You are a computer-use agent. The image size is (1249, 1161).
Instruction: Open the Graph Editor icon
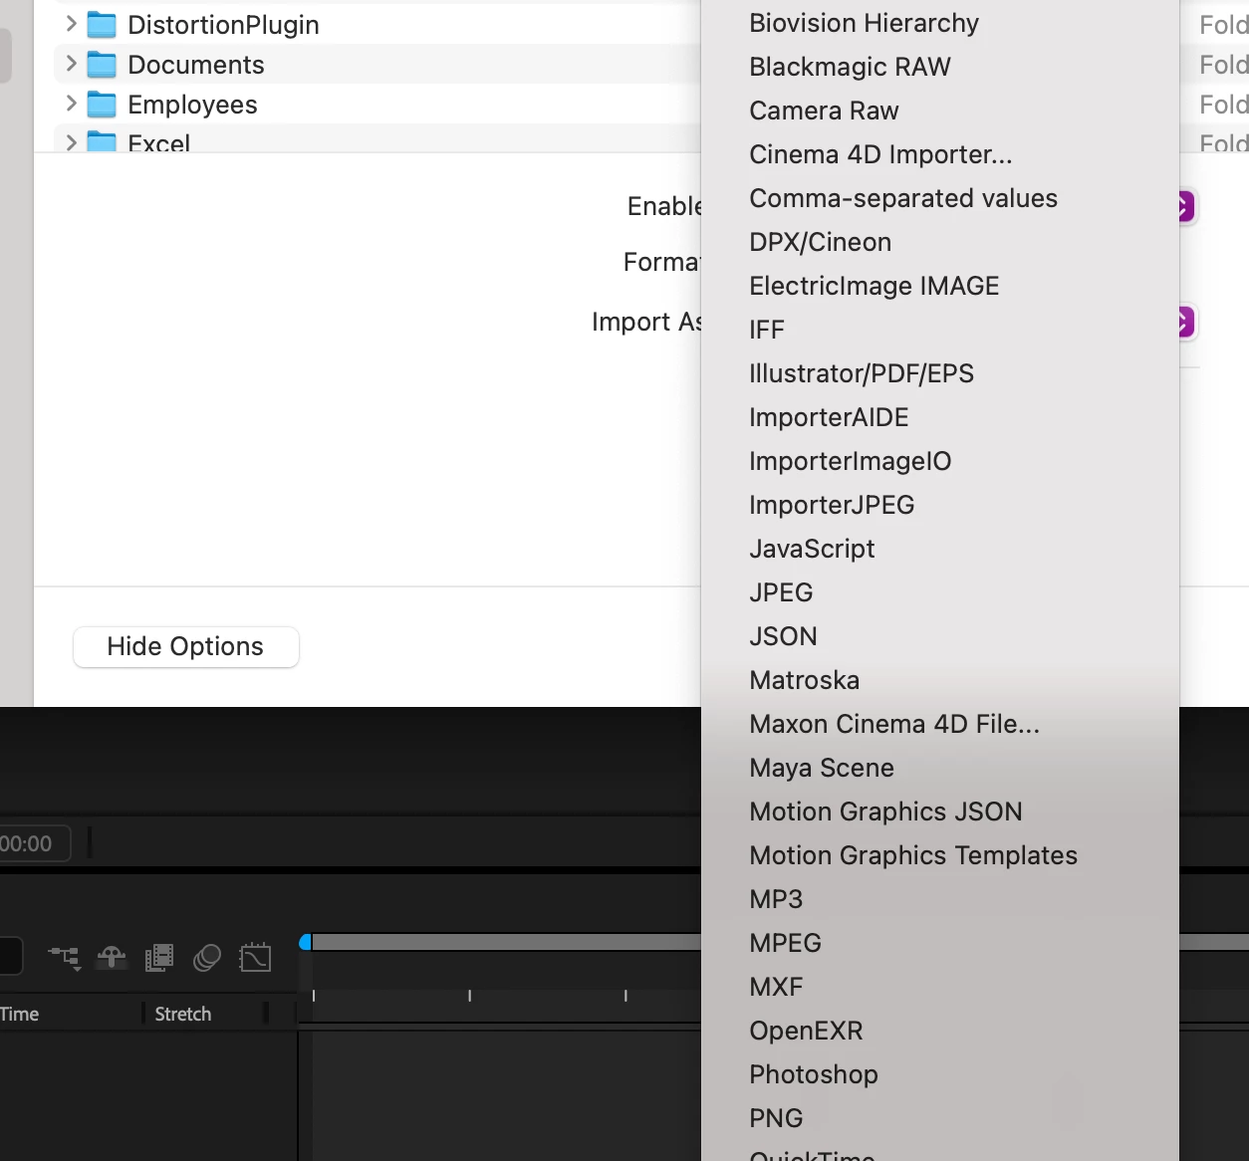click(x=255, y=958)
